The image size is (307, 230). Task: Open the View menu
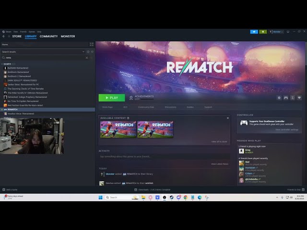coord(15,32)
